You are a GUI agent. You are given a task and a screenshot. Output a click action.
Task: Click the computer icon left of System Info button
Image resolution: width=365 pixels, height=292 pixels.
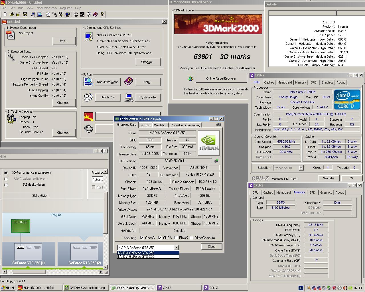[x=129, y=97]
